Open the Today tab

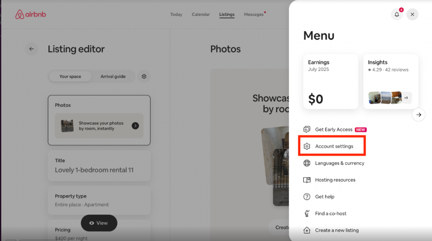176,14
